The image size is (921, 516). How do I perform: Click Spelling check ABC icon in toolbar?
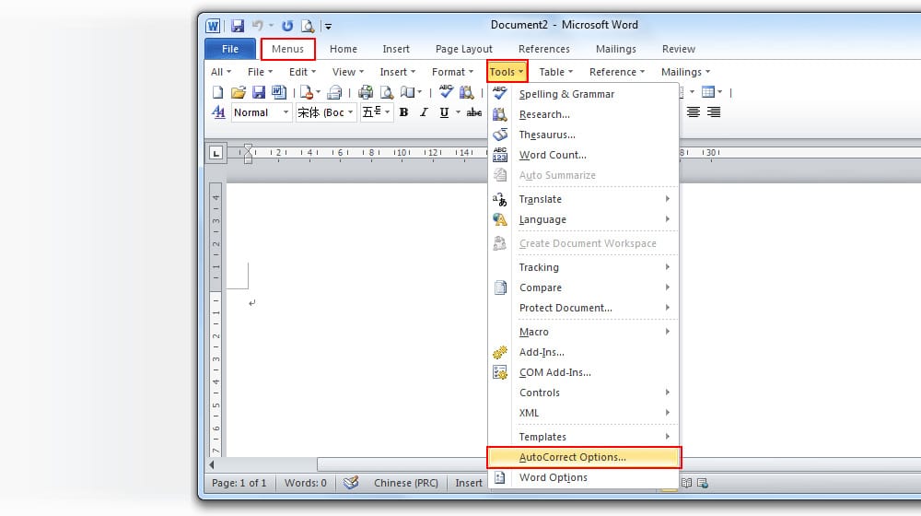[x=446, y=91]
